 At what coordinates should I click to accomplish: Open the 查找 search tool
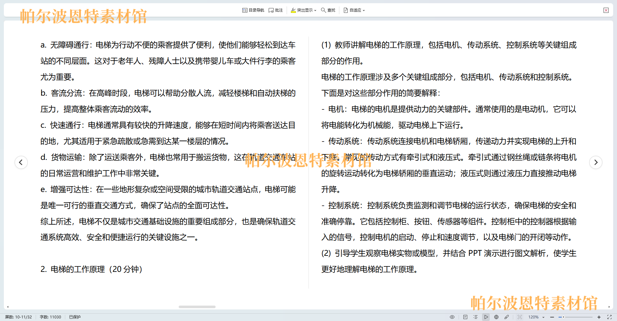[328, 10]
